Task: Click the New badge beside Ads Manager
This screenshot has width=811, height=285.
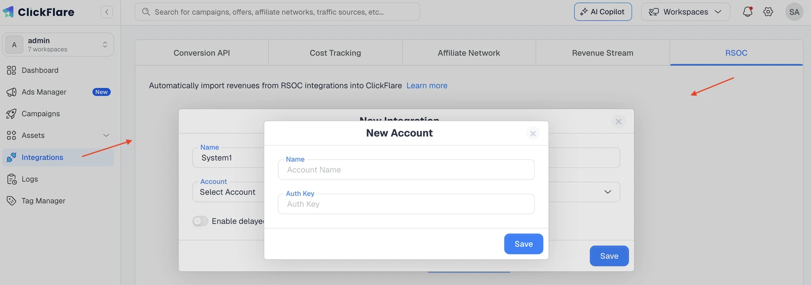Action: (x=101, y=92)
